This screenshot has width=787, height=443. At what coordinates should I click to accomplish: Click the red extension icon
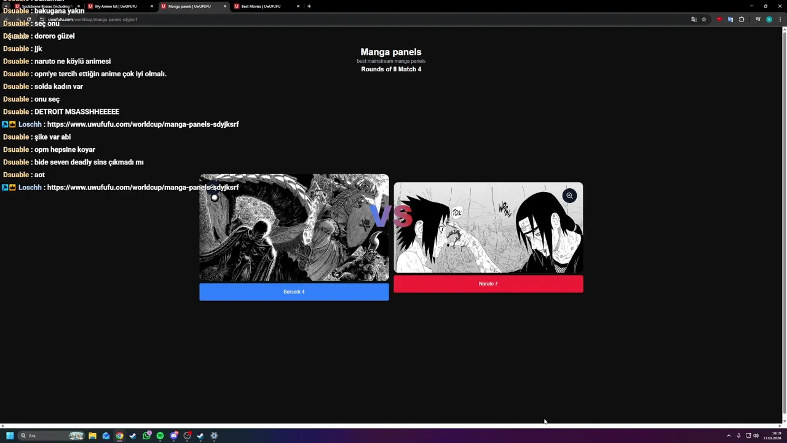point(719,19)
